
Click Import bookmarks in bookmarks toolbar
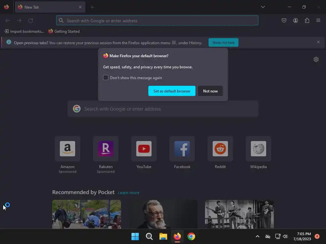click(24, 31)
